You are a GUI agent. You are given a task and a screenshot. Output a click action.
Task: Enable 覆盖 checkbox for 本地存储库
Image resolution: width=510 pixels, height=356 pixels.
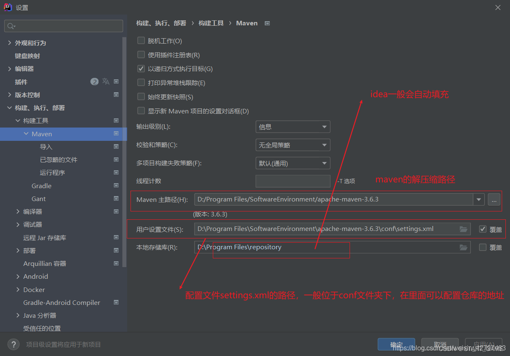pyautogui.click(x=482, y=247)
